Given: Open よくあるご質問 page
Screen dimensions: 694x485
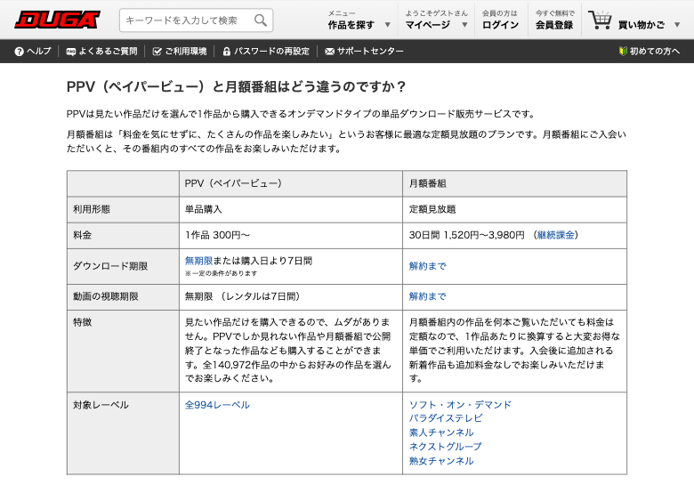Looking at the screenshot, I should click(x=108, y=52).
